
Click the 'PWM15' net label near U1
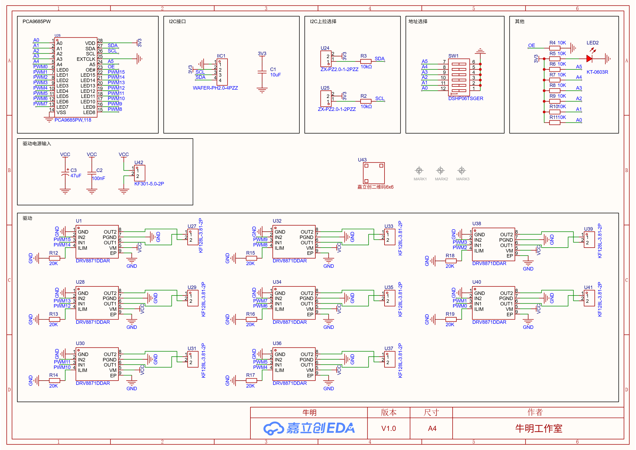tap(62, 240)
